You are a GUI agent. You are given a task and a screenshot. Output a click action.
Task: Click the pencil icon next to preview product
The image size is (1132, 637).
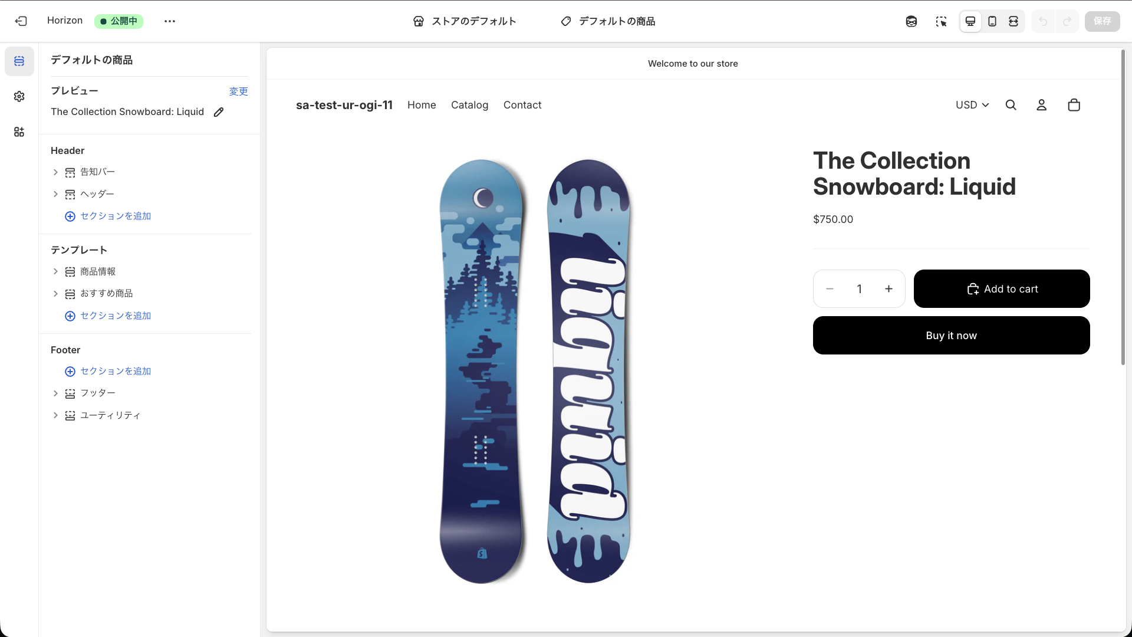pos(219,112)
